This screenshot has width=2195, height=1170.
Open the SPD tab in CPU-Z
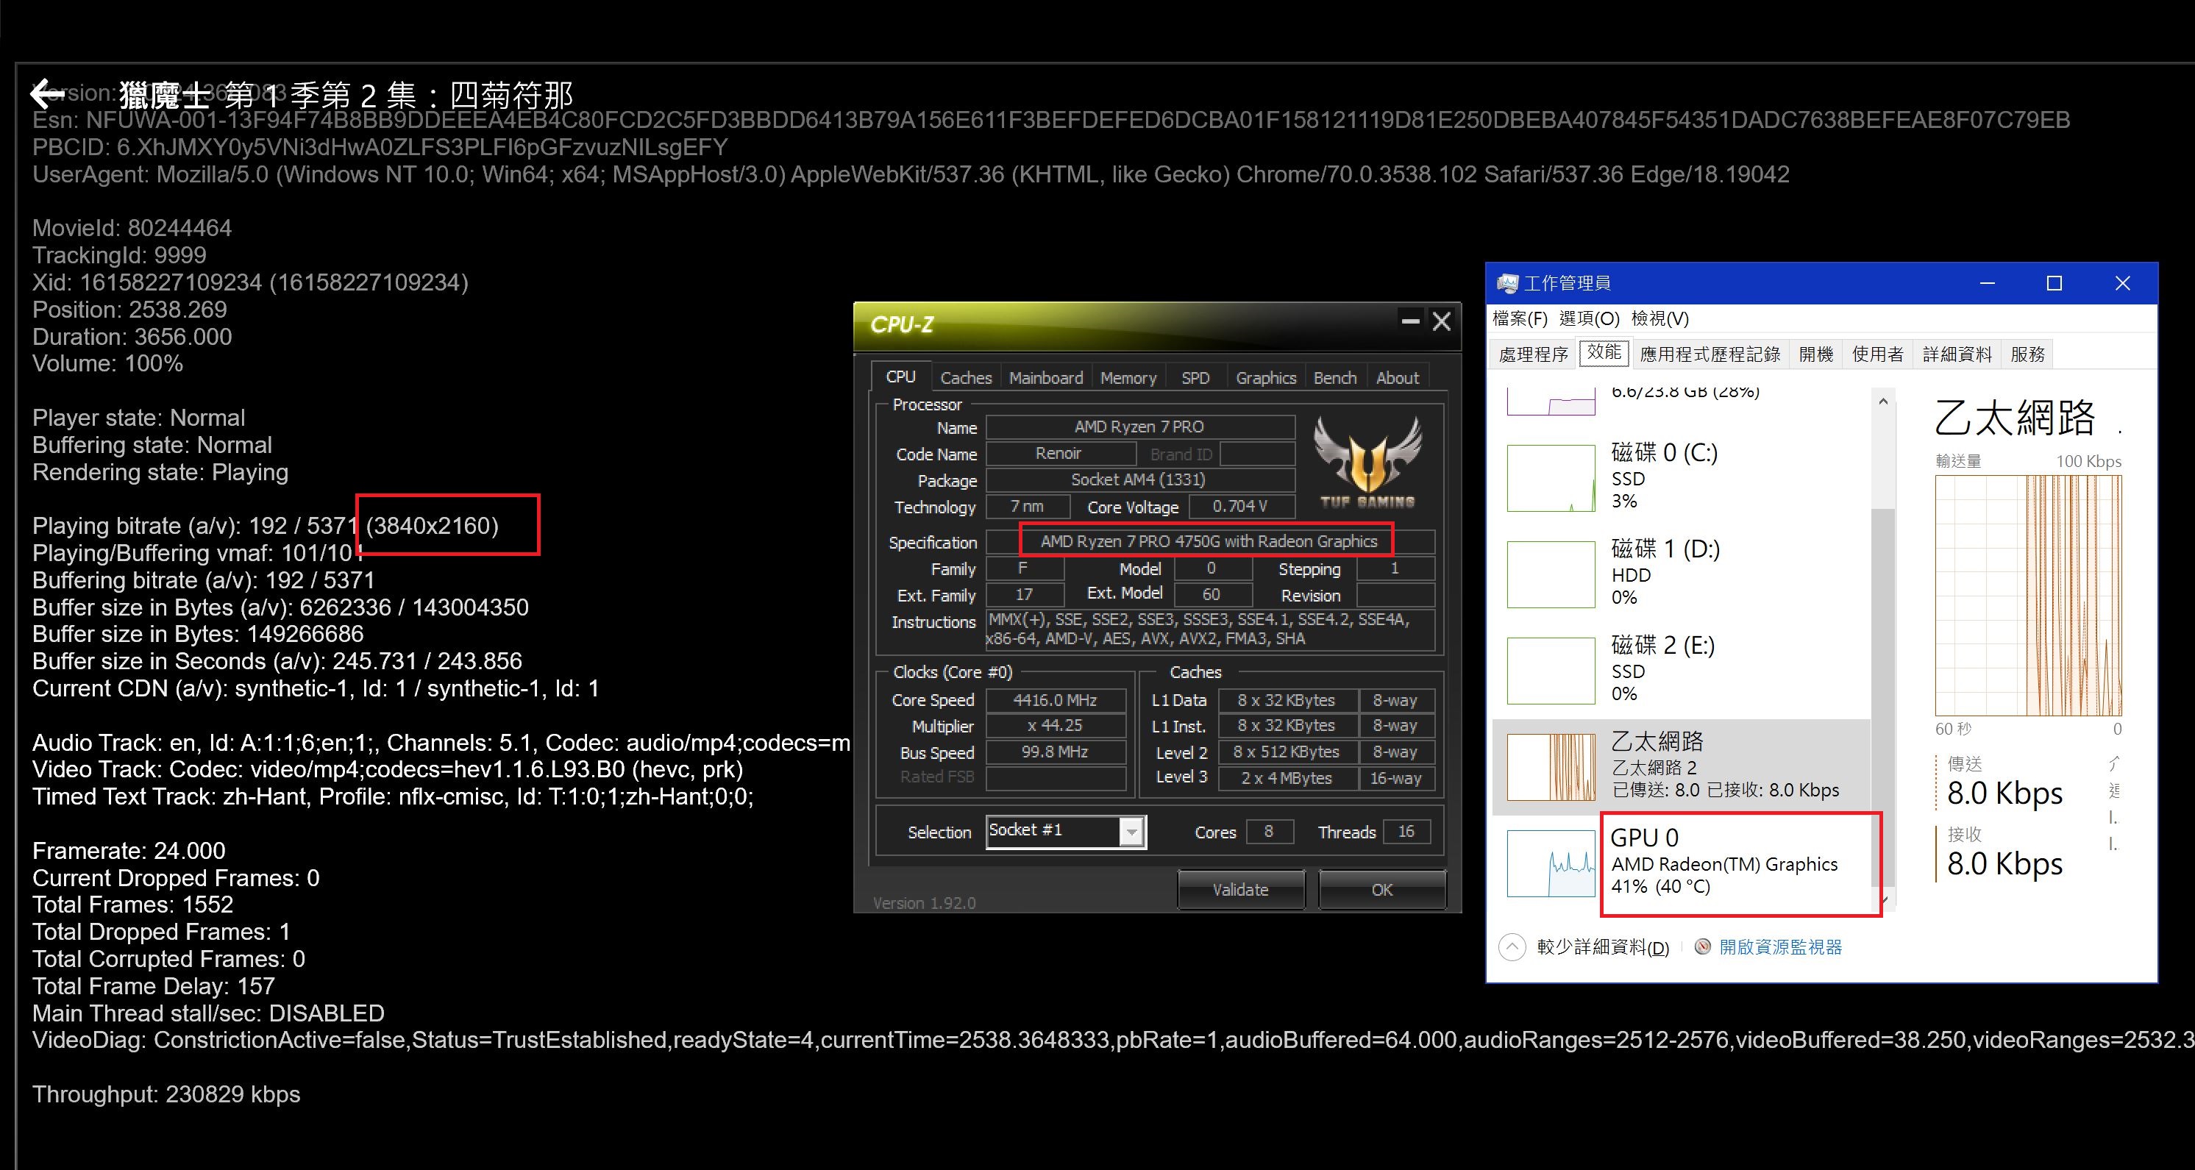[1195, 377]
